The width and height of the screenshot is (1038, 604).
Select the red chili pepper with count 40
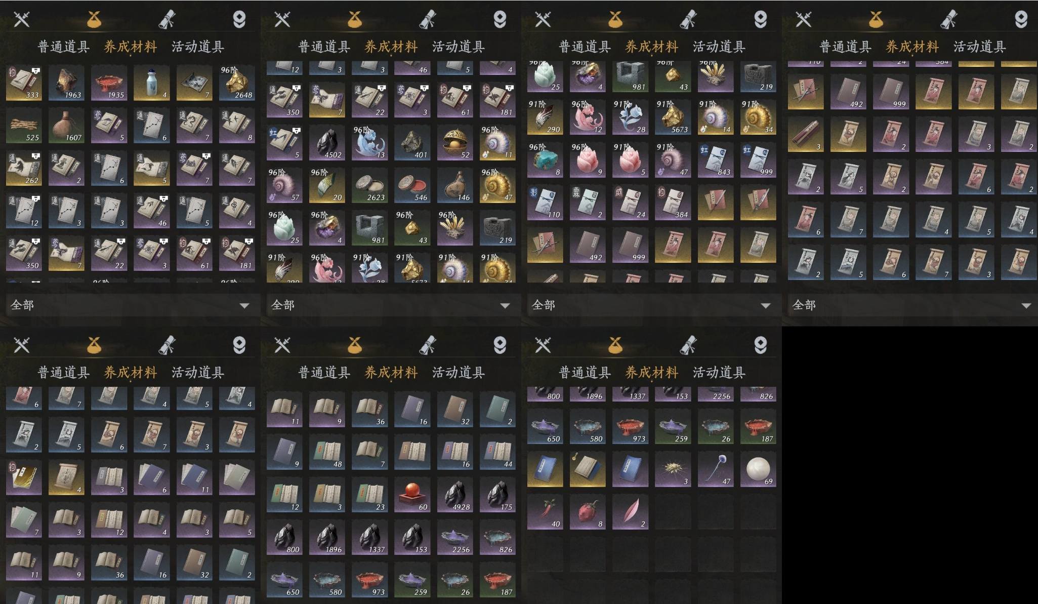tap(545, 512)
